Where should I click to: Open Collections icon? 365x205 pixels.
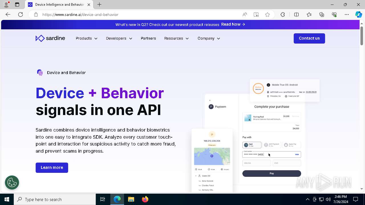(x=322, y=15)
